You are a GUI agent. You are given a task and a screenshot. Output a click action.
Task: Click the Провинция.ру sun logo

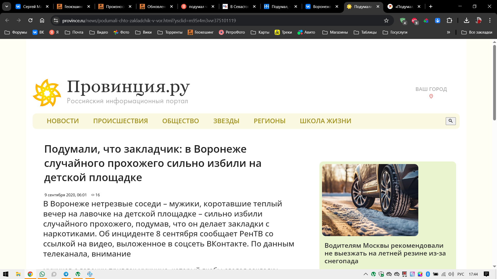point(47,93)
